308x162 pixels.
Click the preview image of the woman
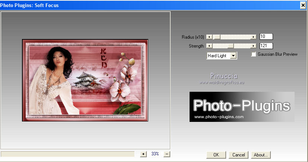coord(85,80)
